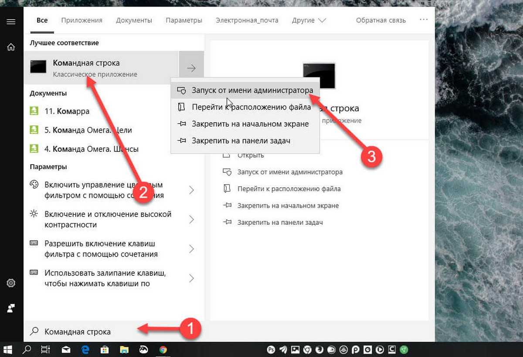Expand the hamburger menu at top left
This screenshot has height=357, width=523.
(11, 21)
